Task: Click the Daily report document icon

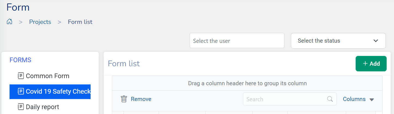Action: pyautogui.click(x=21, y=107)
